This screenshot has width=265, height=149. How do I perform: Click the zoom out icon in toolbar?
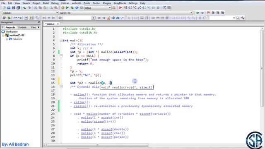click(x=193, y=18)
